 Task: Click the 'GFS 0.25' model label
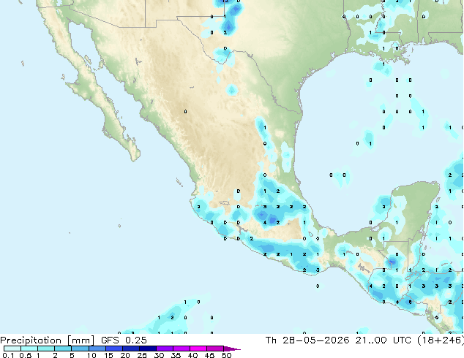click(124, 340)
